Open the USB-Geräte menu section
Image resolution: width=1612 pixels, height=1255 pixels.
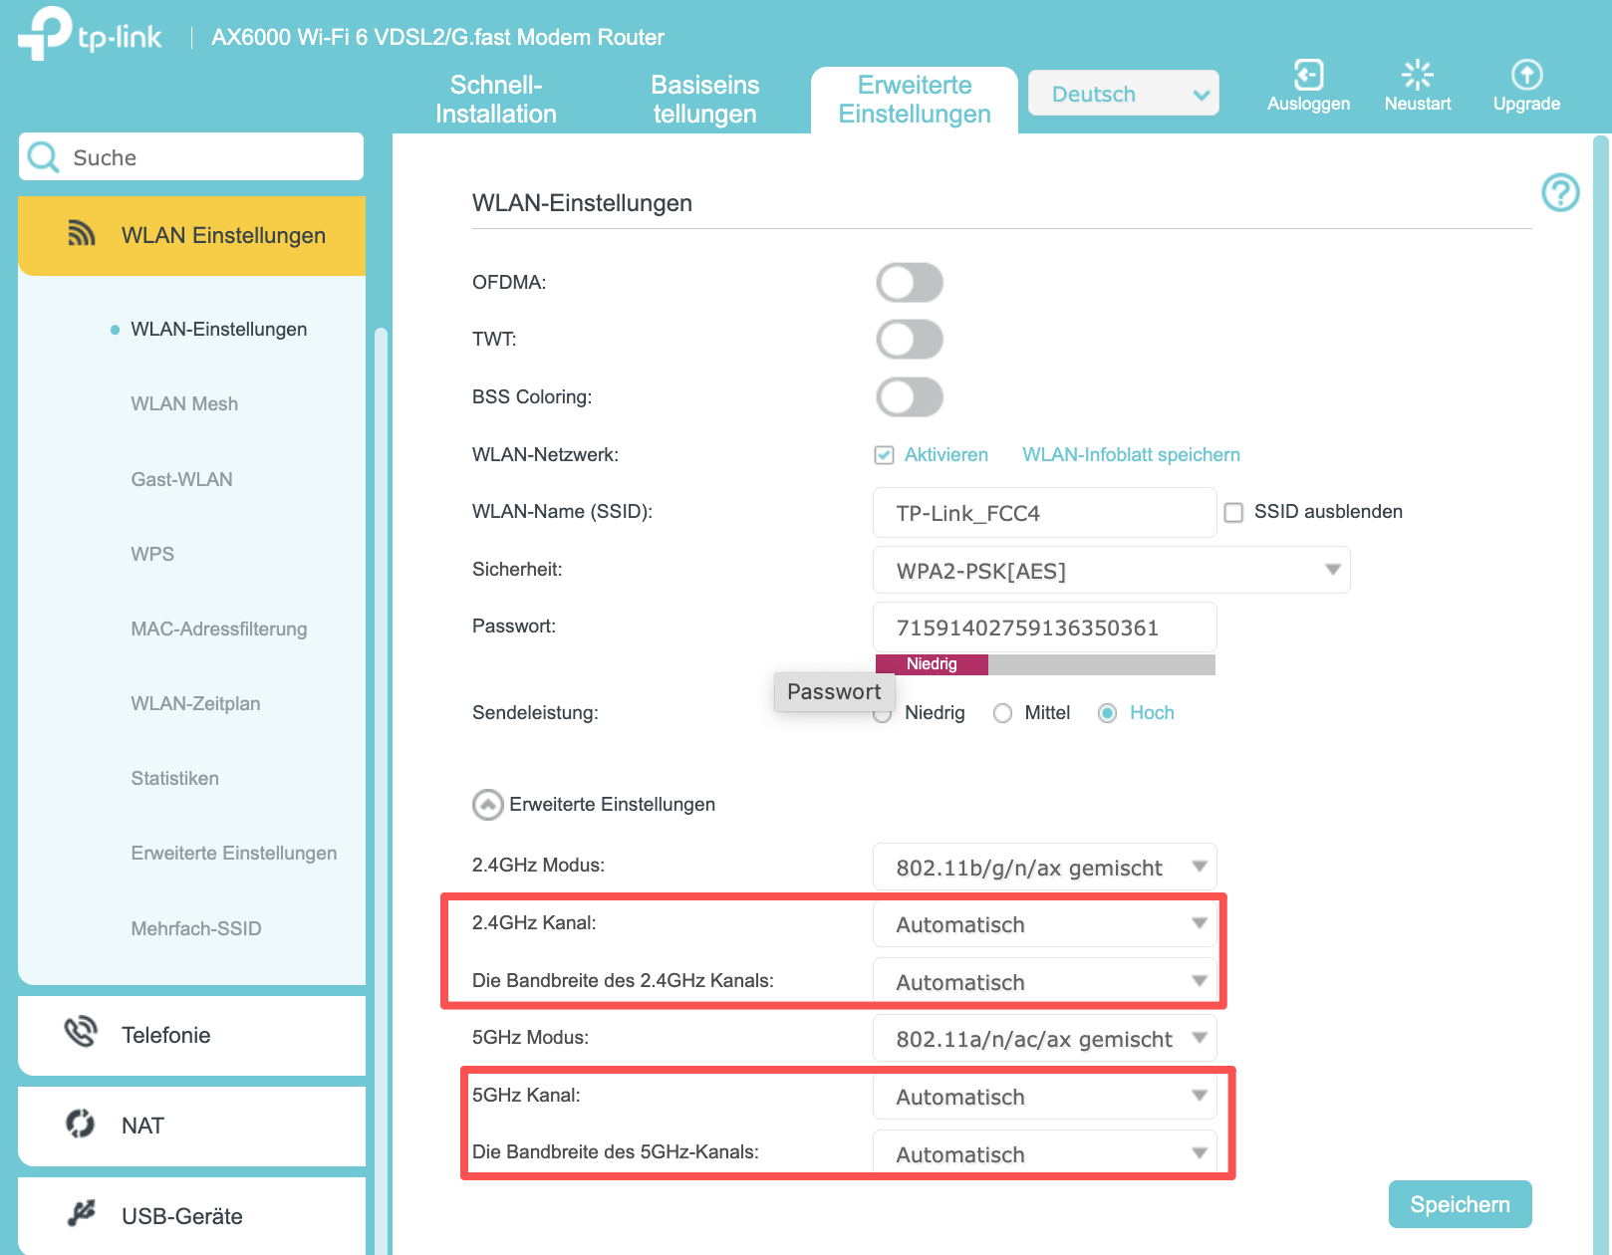(191, 1216)
